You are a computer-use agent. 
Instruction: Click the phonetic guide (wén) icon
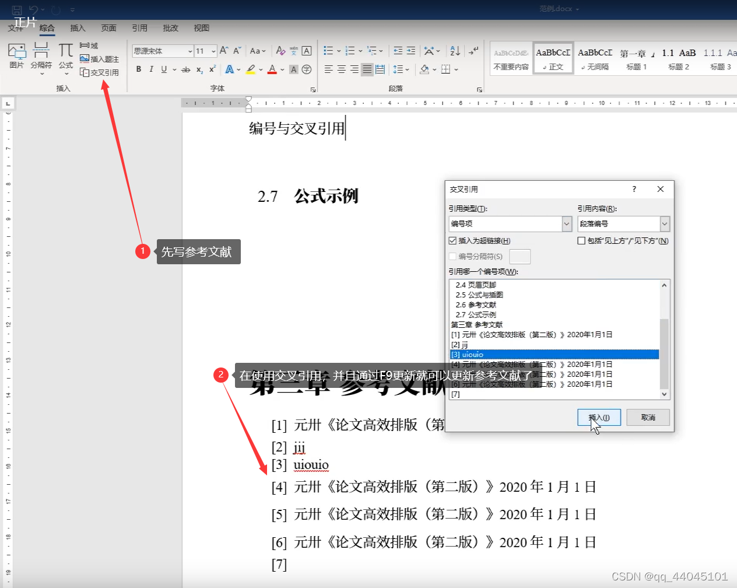tap(294, 51)
